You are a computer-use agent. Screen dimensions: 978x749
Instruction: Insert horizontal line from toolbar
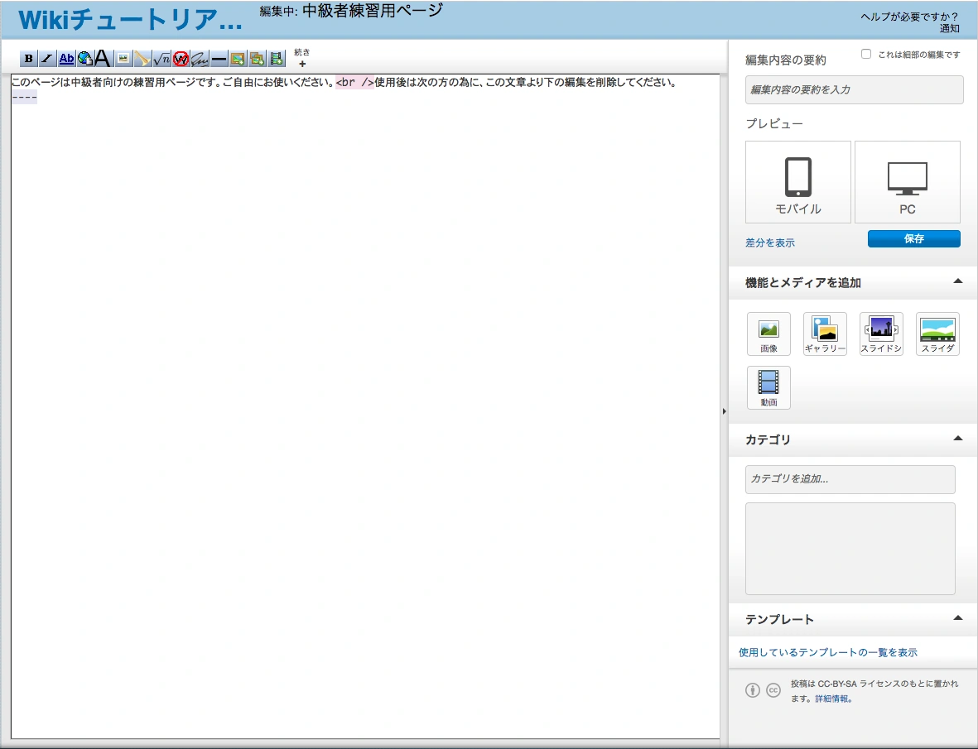tap(219, 59)
